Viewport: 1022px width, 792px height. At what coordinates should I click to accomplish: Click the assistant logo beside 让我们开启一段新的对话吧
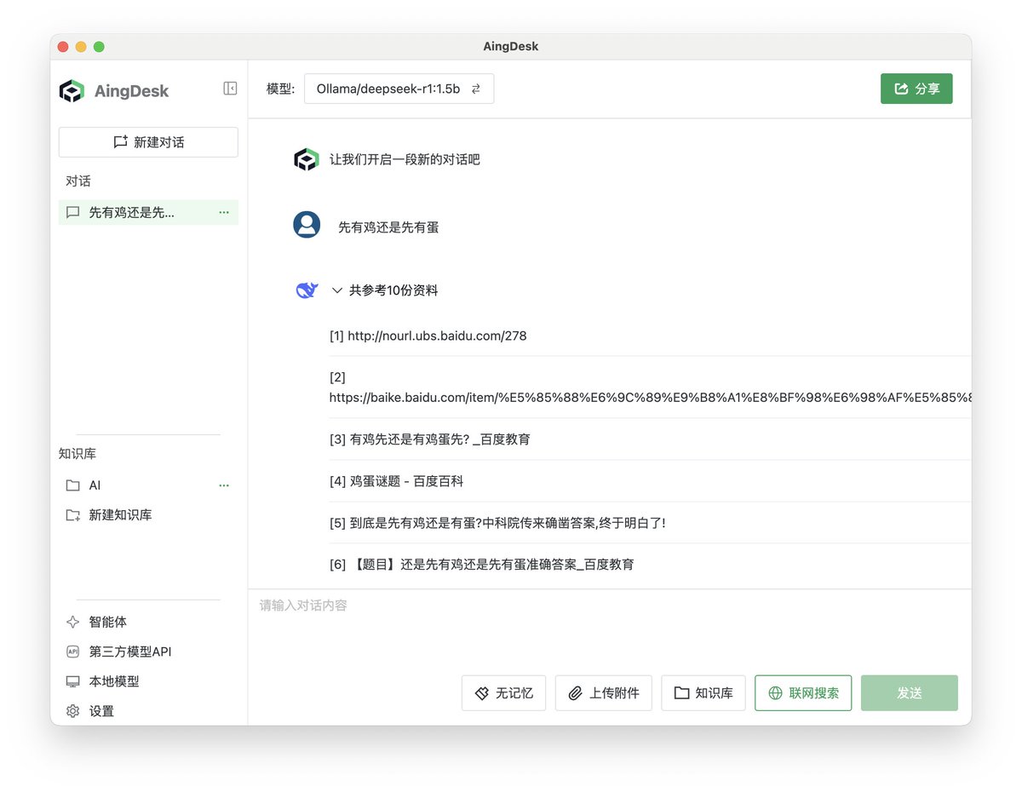tap(307, 159)
